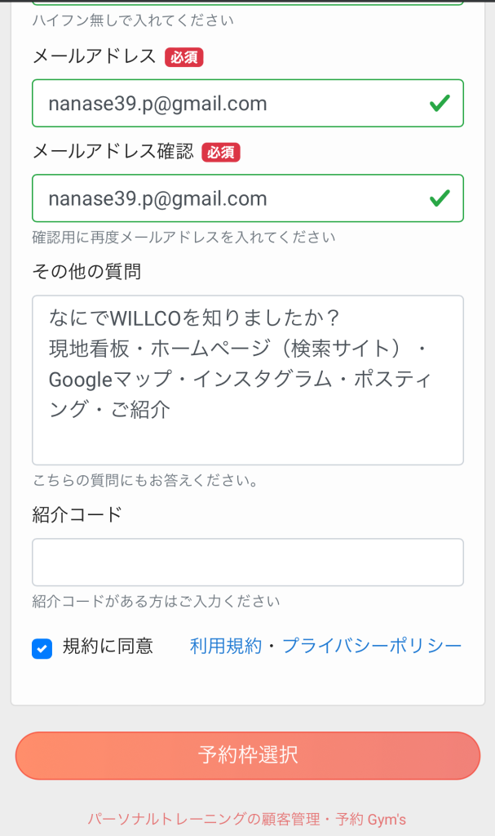The height and width of the screenshot is (836, 495).
Task: Click the green checkmark in the メールアドレス確認 field
Action: [440, 198]
